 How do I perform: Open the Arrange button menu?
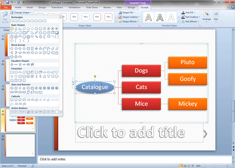[207, 17]
